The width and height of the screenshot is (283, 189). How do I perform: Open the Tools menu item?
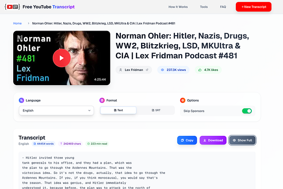click(x=204, y=7)
